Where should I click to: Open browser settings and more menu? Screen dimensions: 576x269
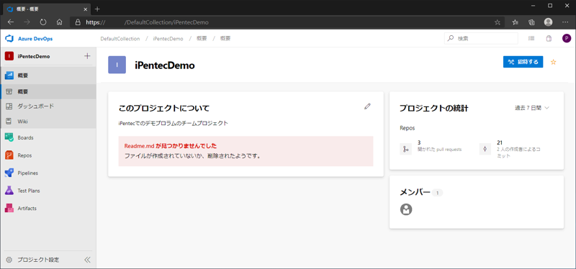pos(565,22)
